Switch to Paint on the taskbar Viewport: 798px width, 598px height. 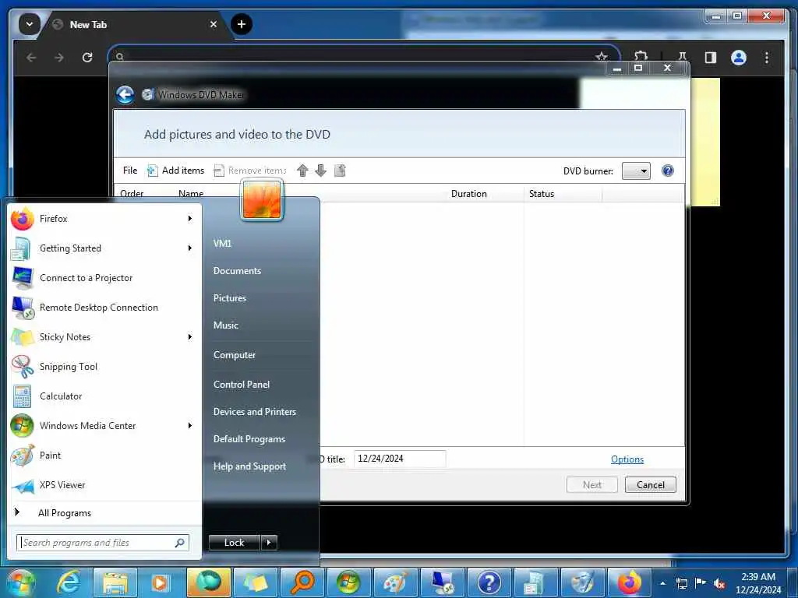coord(395,582)
